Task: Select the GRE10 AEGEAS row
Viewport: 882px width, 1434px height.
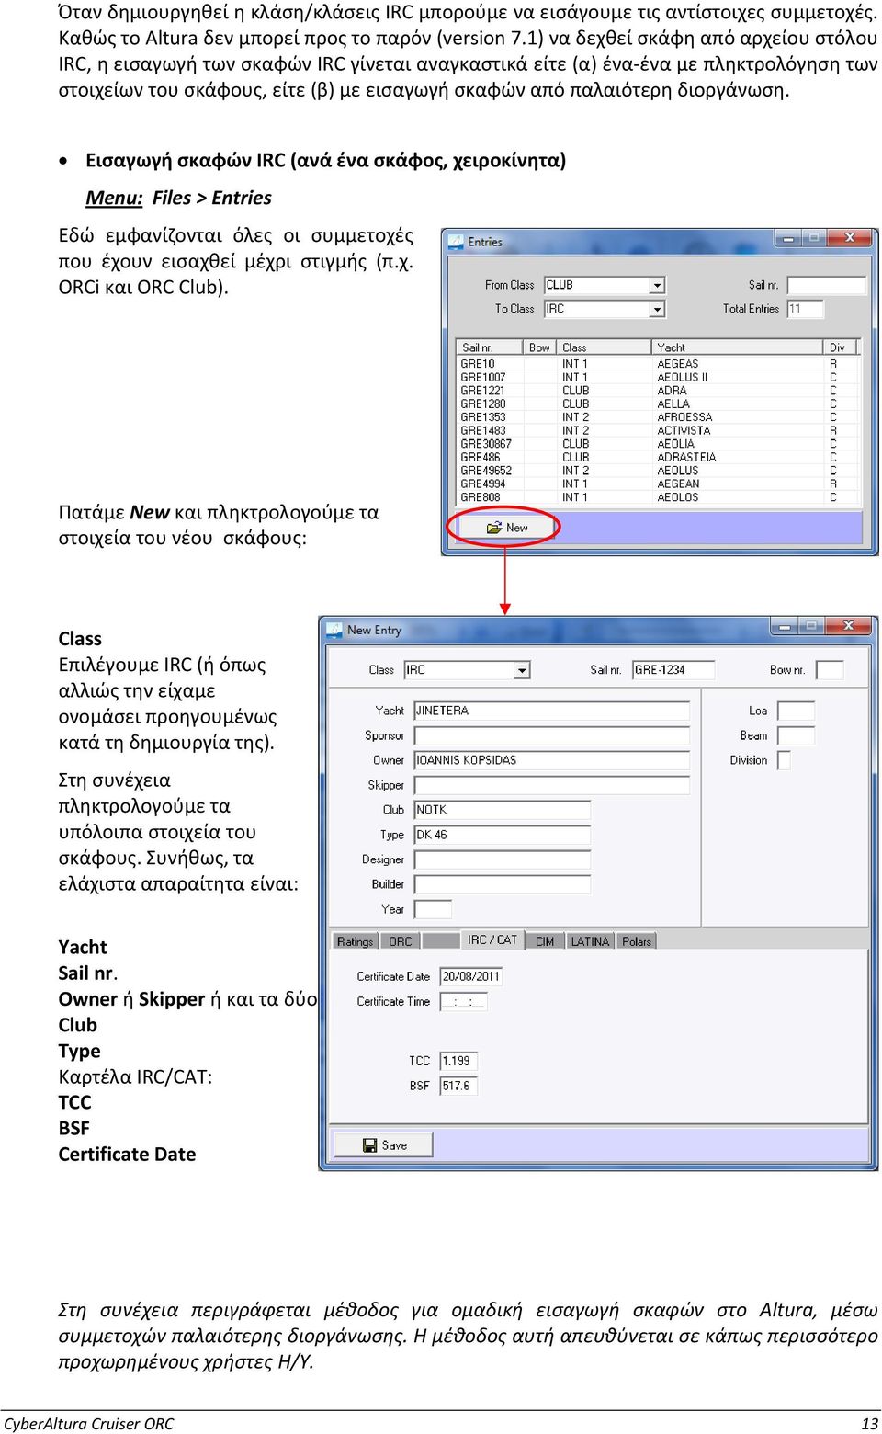Action: click(658, 364)
